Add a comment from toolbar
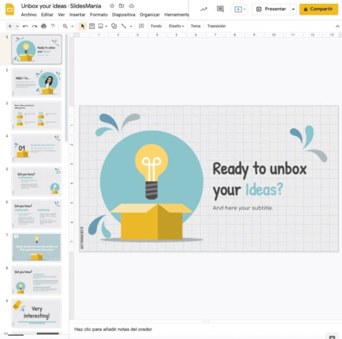 141,26
